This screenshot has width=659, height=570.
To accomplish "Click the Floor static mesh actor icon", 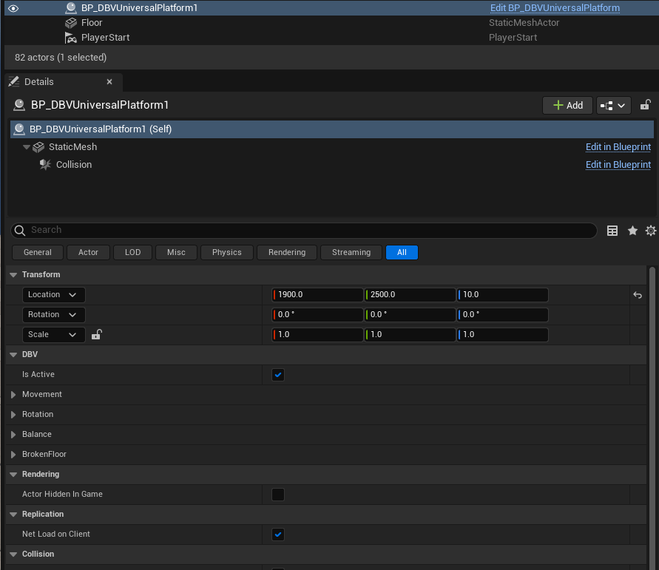I will coord(70,23).
